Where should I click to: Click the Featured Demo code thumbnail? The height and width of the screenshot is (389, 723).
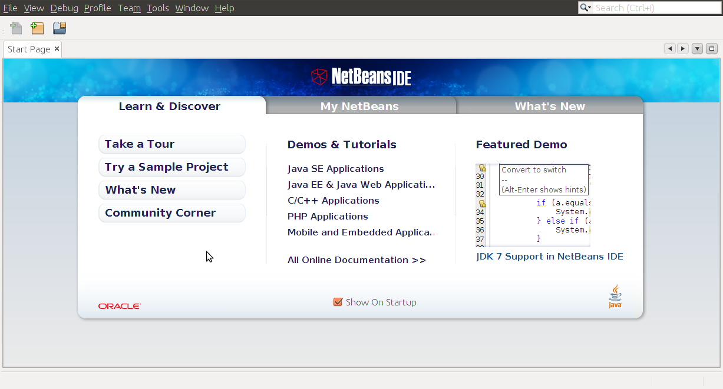click(533, 205)
